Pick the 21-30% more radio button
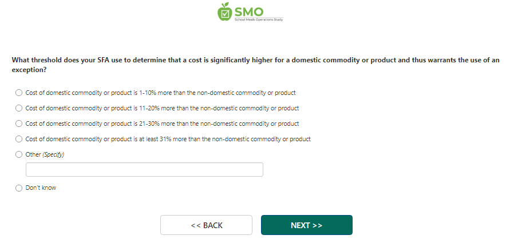Viewport: 510px width, 251px height. click(18, 123)
